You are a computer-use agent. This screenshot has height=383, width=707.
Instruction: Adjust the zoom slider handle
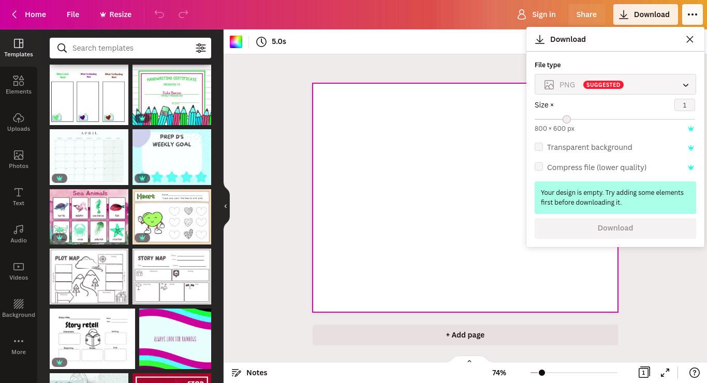click(541, 373)
